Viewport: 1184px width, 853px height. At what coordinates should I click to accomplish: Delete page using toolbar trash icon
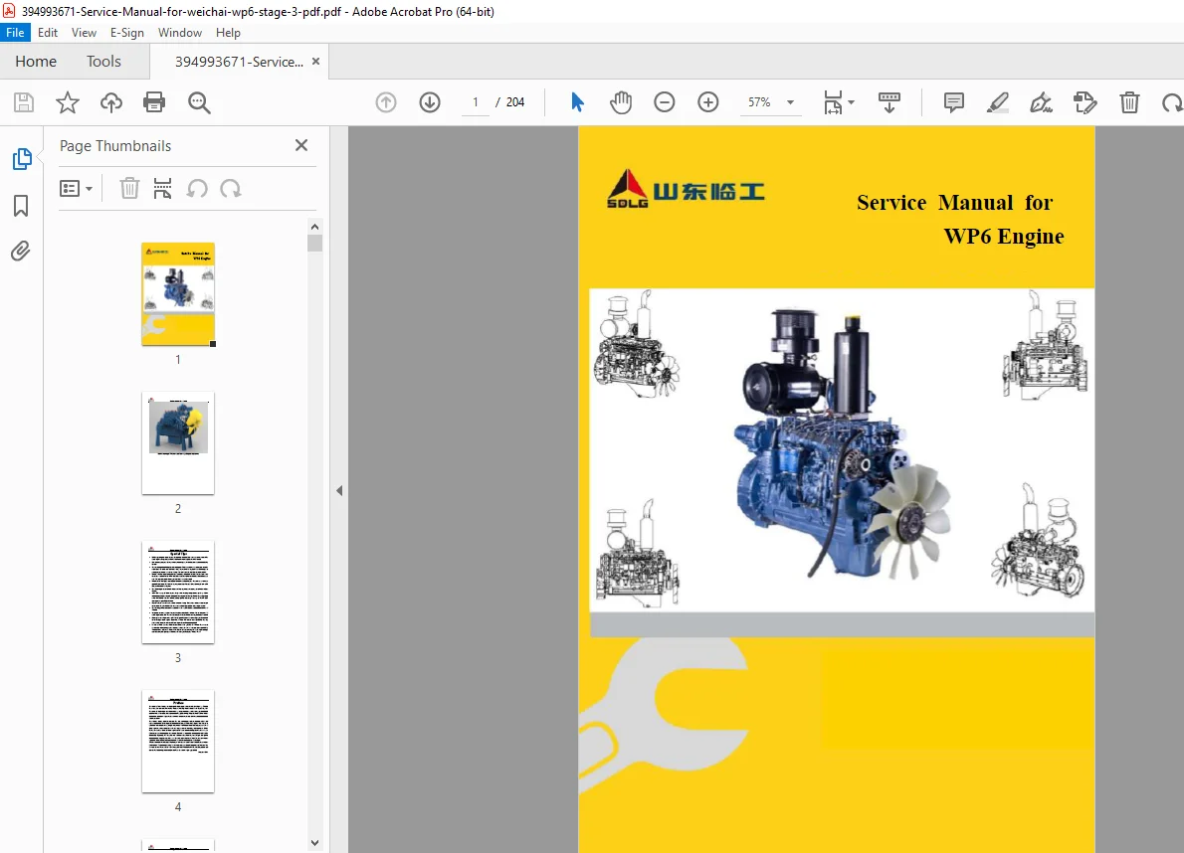point(1129,102)
